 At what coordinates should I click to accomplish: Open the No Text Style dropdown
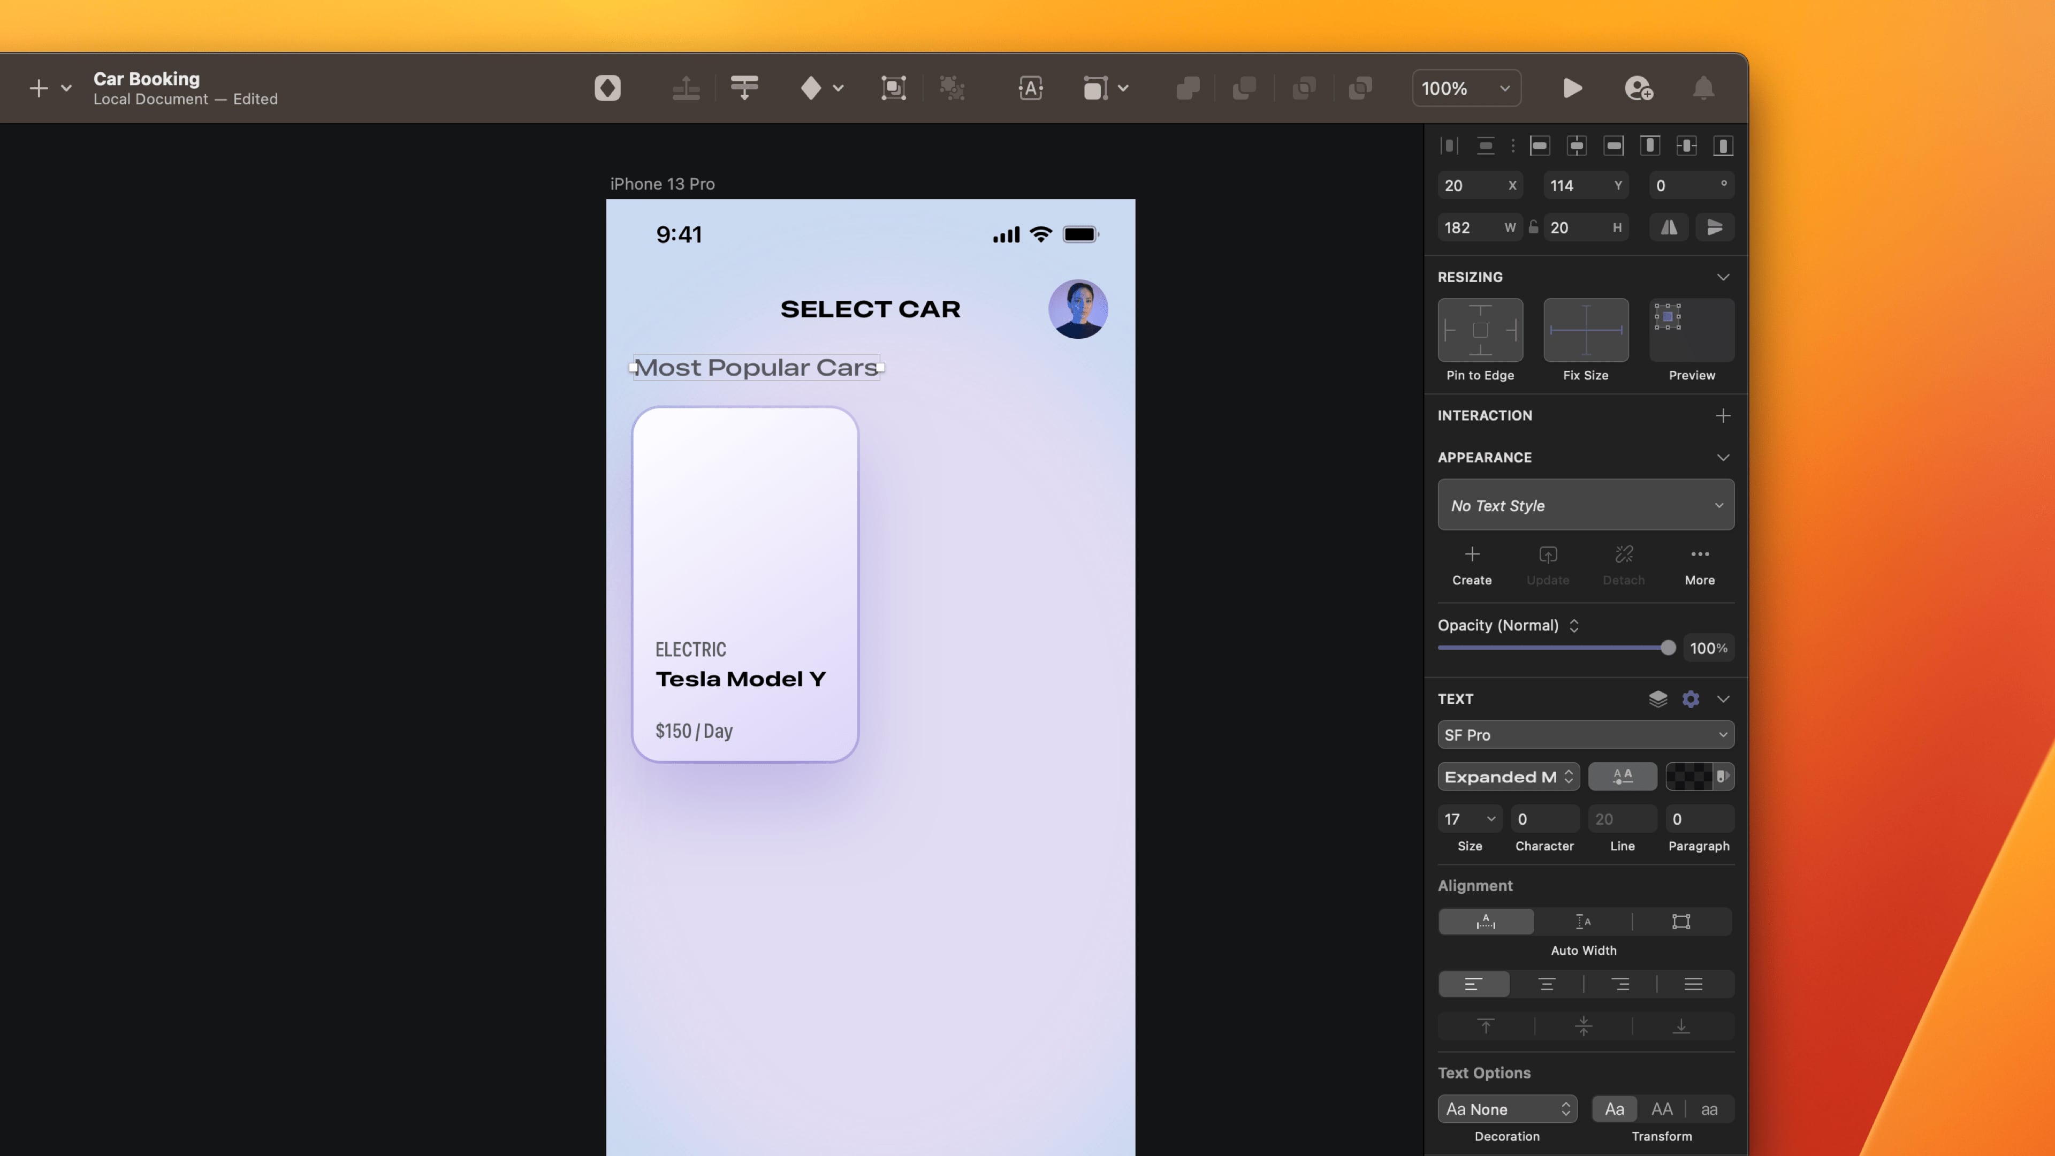pos(1585,505)
